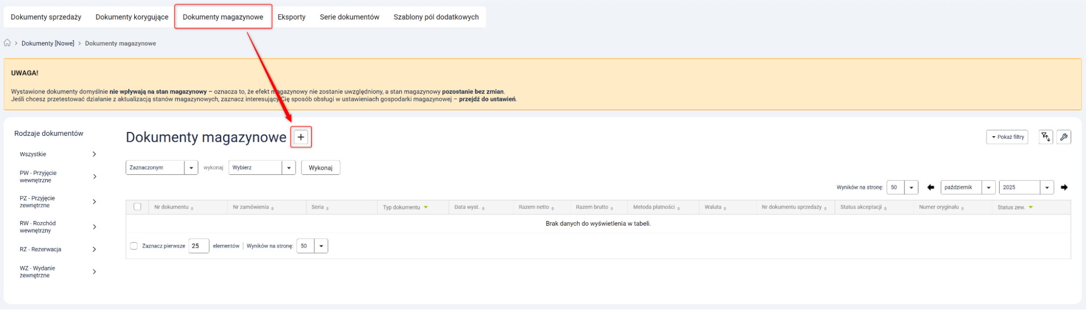The height and width of the screenshot is (310, 1086).
Task: Check the 'Zaznacz pierwsze' checkbox
Action: point(134,246)
